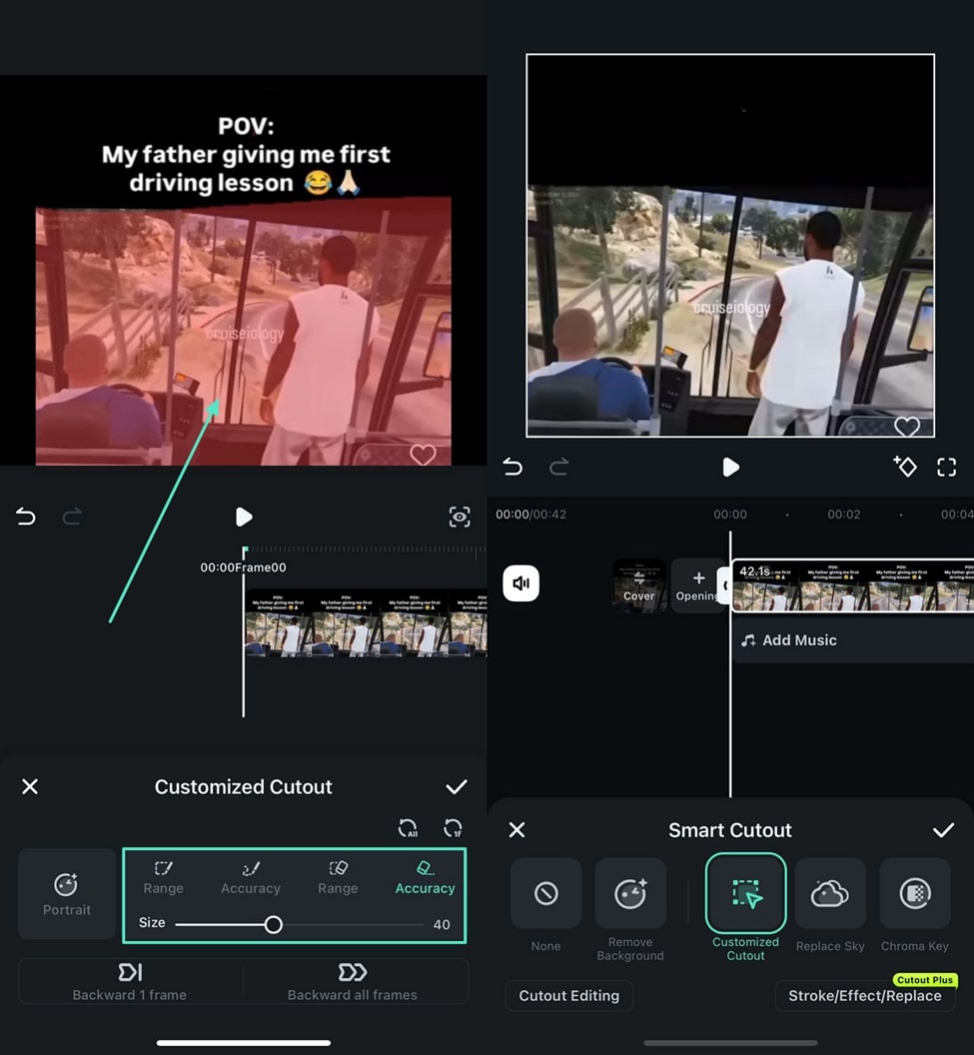Image resolution: width=974 pixels, height=1055 pixels.
Task: Undo in the Smart Cutout screen
Action: 512,467
